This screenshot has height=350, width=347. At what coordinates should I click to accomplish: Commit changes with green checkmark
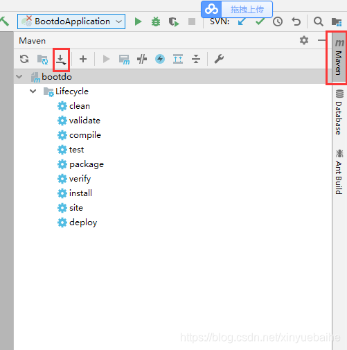[260, 21]
